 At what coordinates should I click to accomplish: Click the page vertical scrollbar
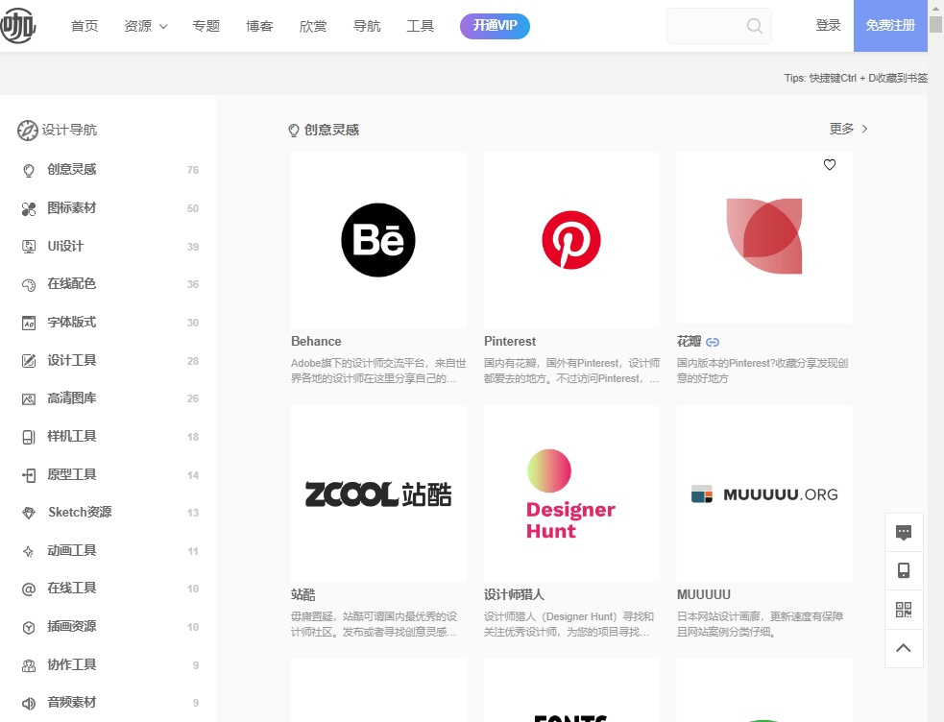(x=935, y=361)
